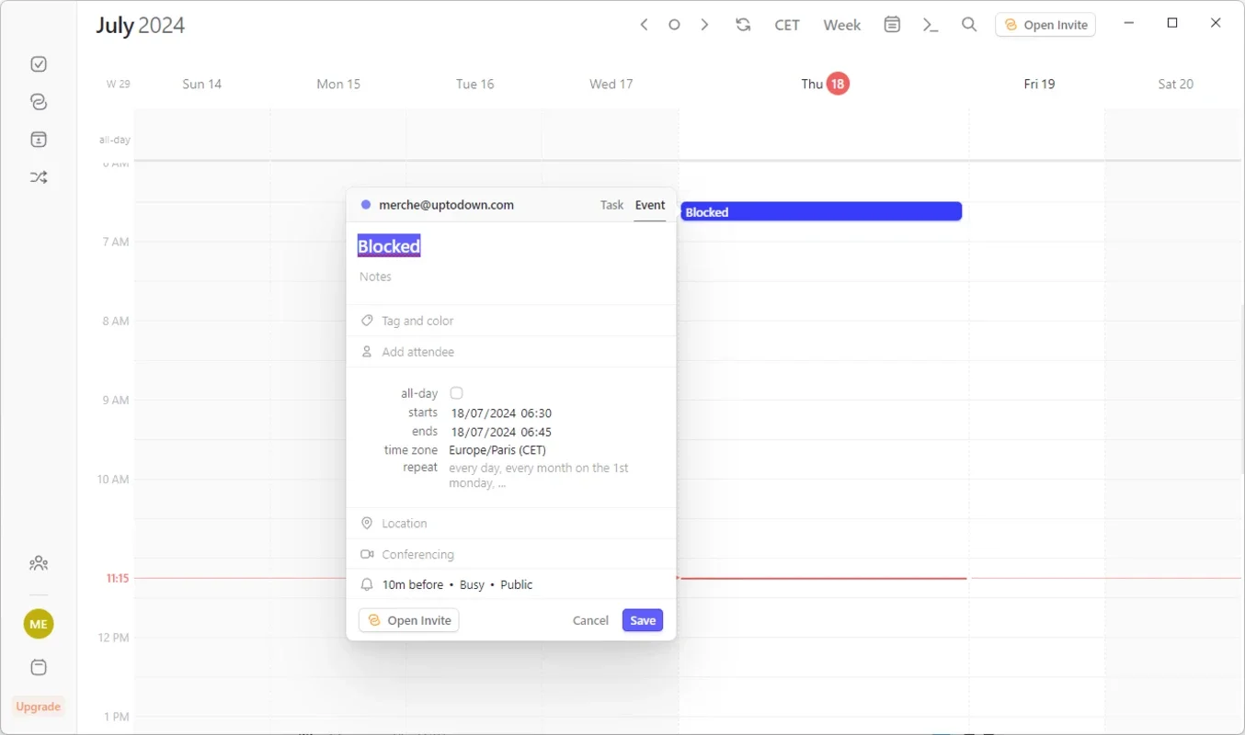Open the Week view selector

click(x=841, y=25)
